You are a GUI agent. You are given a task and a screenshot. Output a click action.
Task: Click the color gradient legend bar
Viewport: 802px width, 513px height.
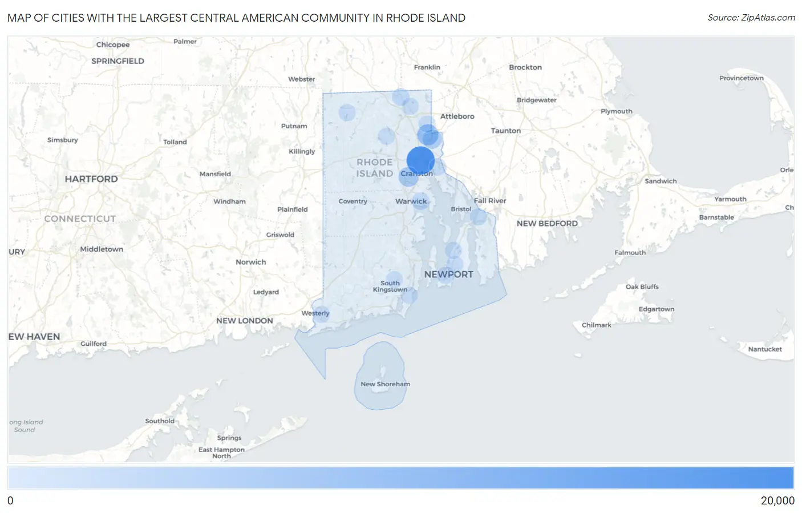click(400, 478)
